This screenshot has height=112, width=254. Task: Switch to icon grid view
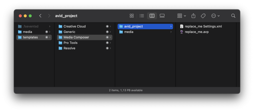(x=132, y=16)
